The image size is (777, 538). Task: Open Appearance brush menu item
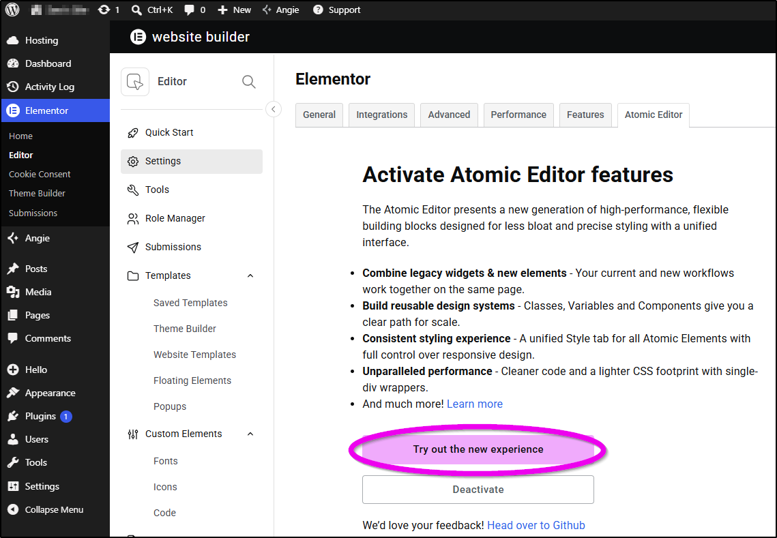click(x=55, y=393)
